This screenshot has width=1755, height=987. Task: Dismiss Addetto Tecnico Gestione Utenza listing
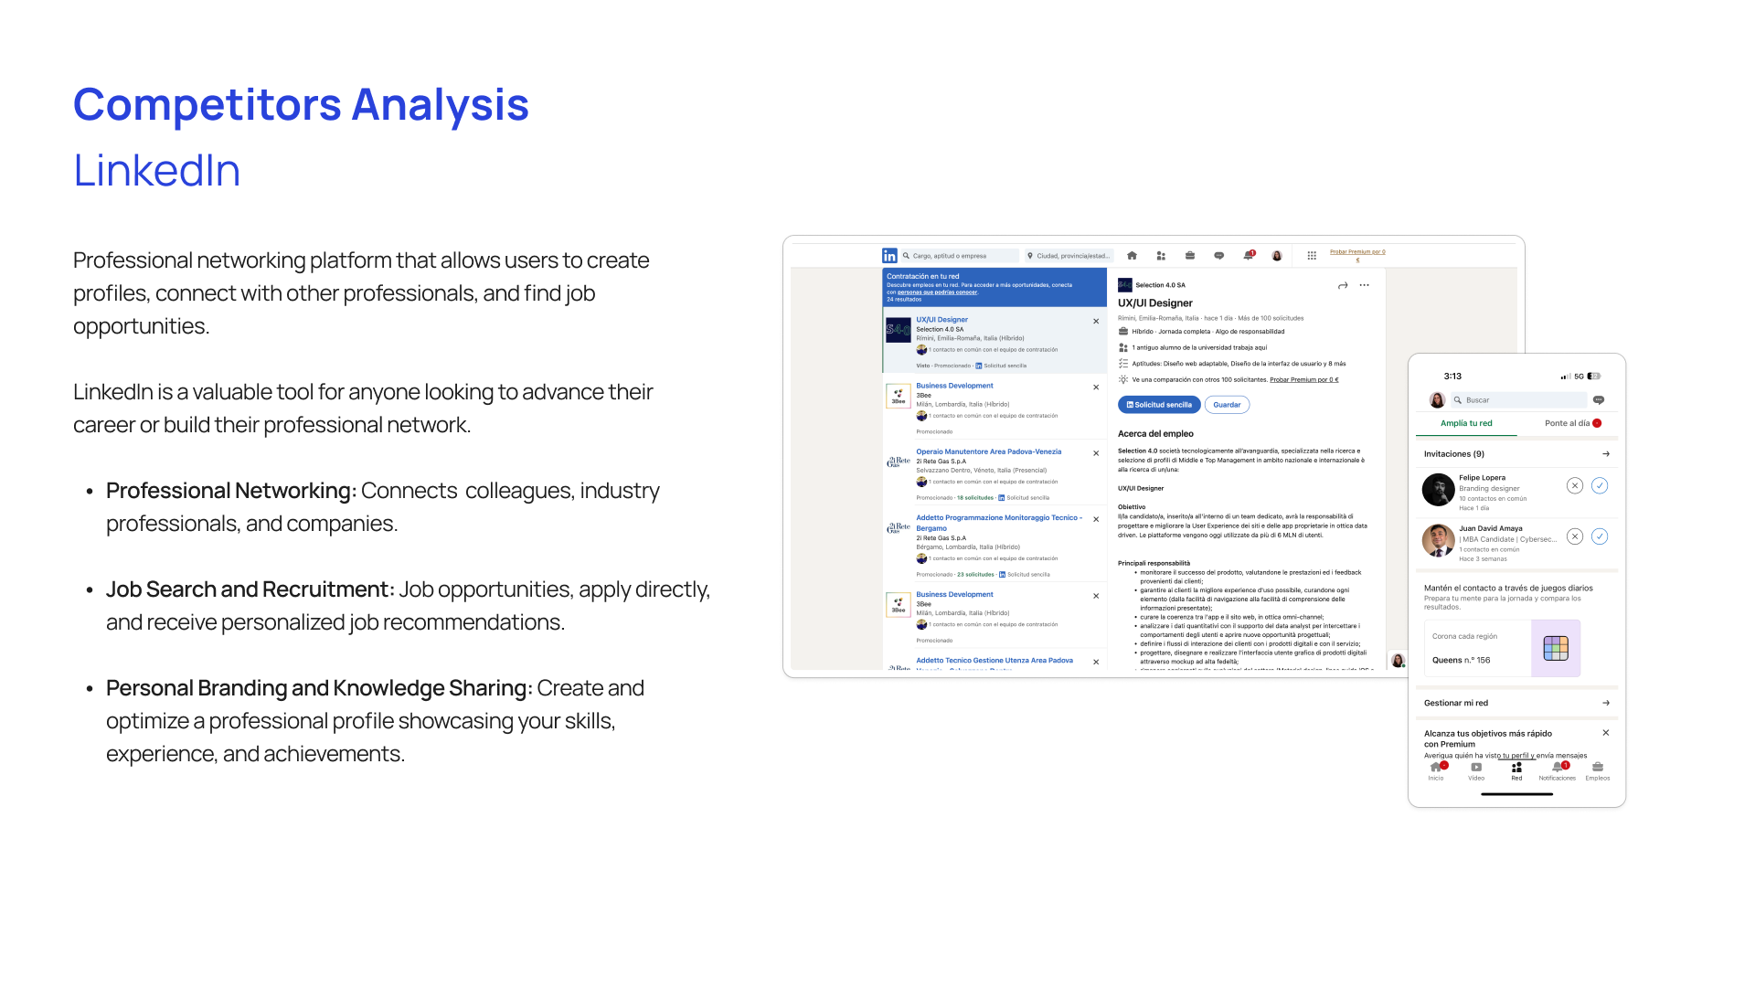click(x=1096, y=662)
